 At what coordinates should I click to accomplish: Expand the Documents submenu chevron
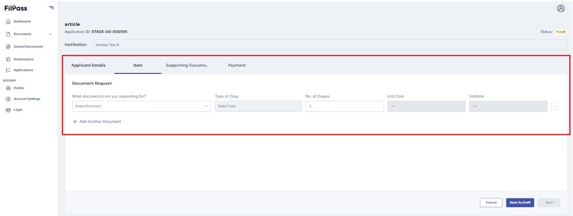click(51, 34)
